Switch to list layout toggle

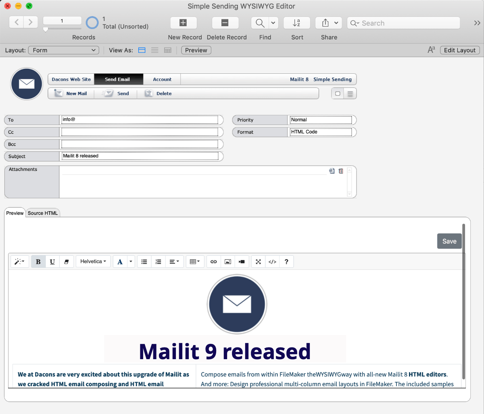(350, 94)
